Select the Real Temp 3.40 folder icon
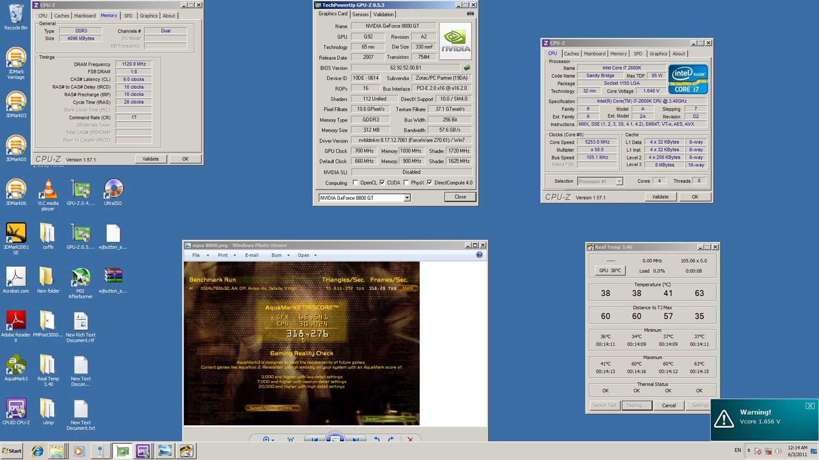Image resolution: width=819 pixels, height=460 pixels. (48, 371)
